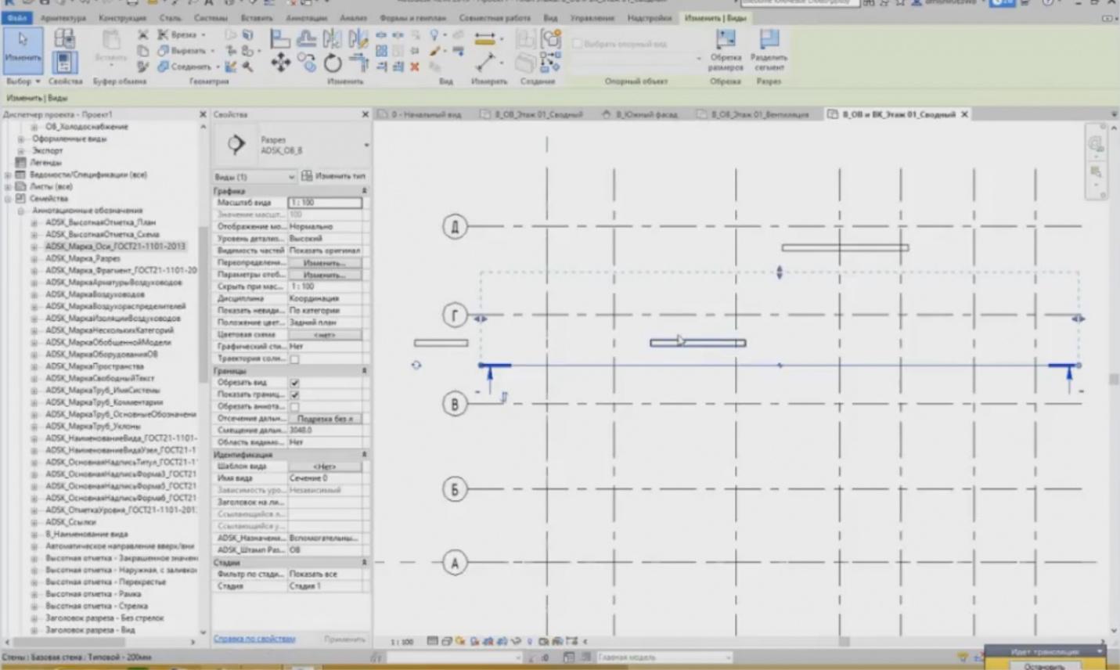Click Изменить button for Переопределения
Image resolution: width=1120 pixels, height=670 pixels.
click(324, 263)
